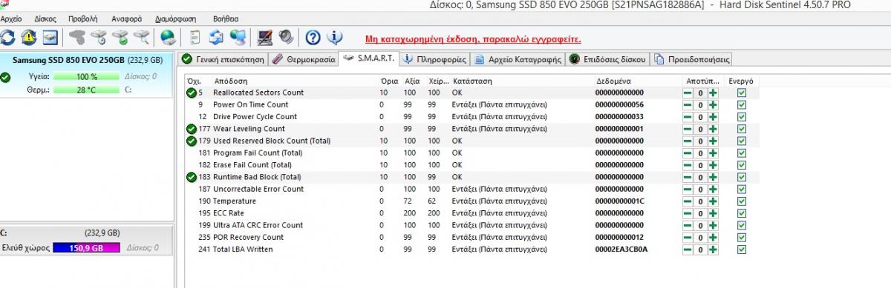Sort by the Δεδομένα column header

613,81
